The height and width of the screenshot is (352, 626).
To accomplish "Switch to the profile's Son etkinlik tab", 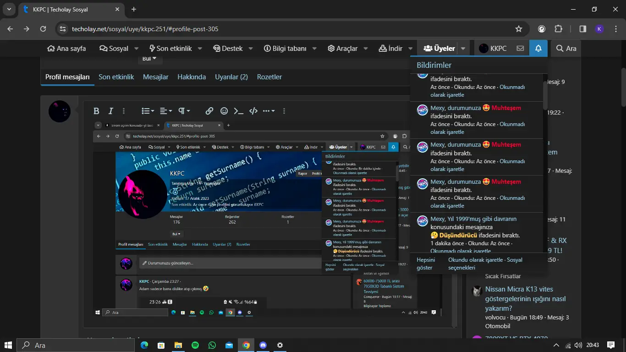I will point(116,77).
